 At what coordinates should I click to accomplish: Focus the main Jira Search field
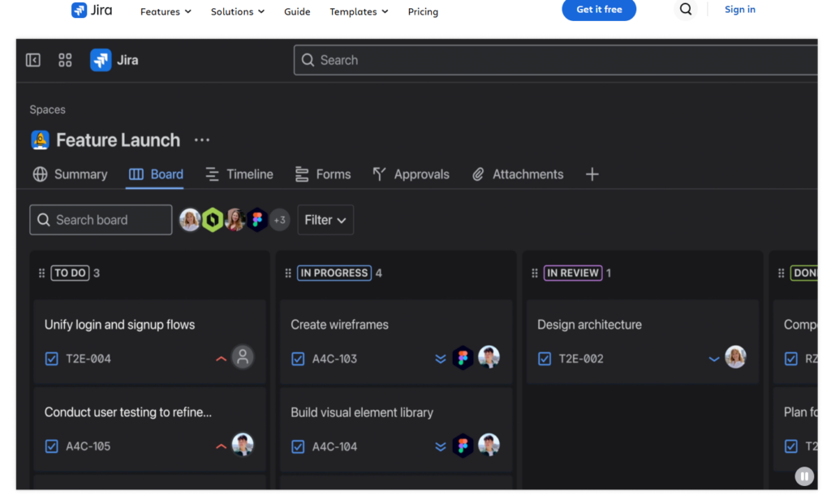(x=555, y=60)
